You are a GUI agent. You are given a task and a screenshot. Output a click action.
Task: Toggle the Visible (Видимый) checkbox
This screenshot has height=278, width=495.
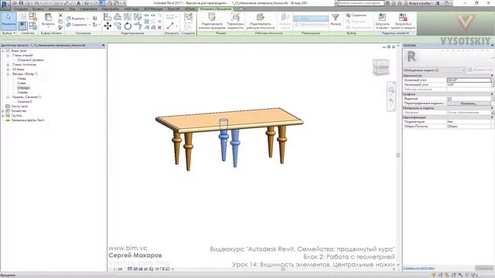(x=449, y=99)
